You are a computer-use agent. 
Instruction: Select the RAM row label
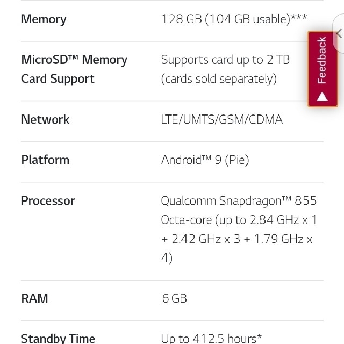pos(34,299)
